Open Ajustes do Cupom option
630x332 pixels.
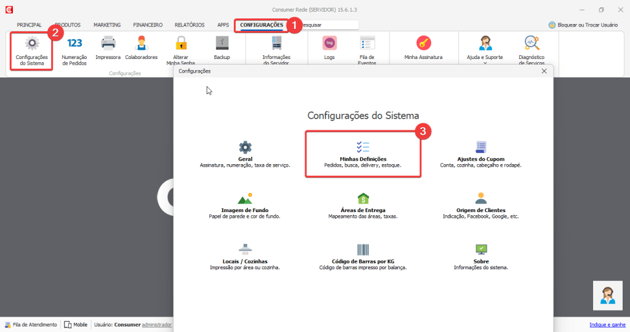coord(480,154)
